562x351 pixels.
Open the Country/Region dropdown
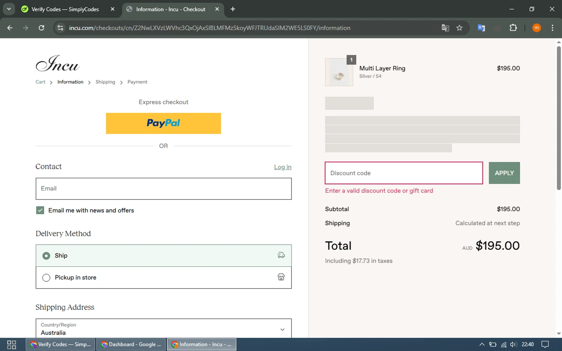(163, 329)
